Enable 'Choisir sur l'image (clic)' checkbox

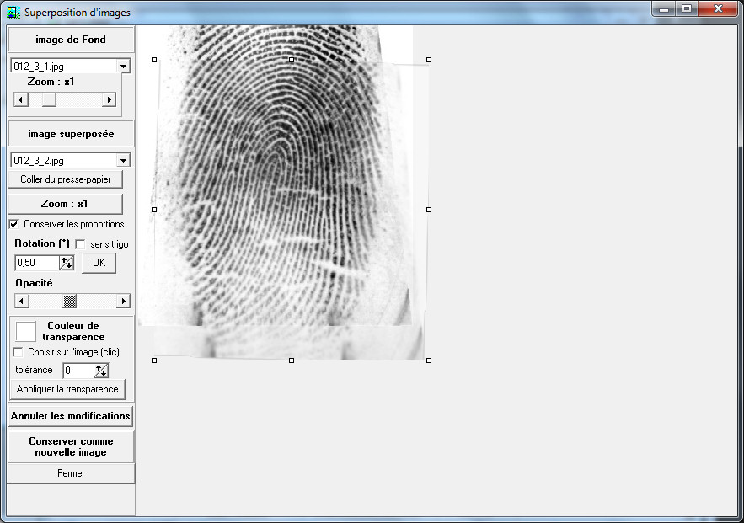coord(18,352)
